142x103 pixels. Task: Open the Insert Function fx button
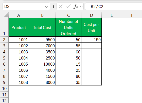pyautogui.click(x=76, y=6)
